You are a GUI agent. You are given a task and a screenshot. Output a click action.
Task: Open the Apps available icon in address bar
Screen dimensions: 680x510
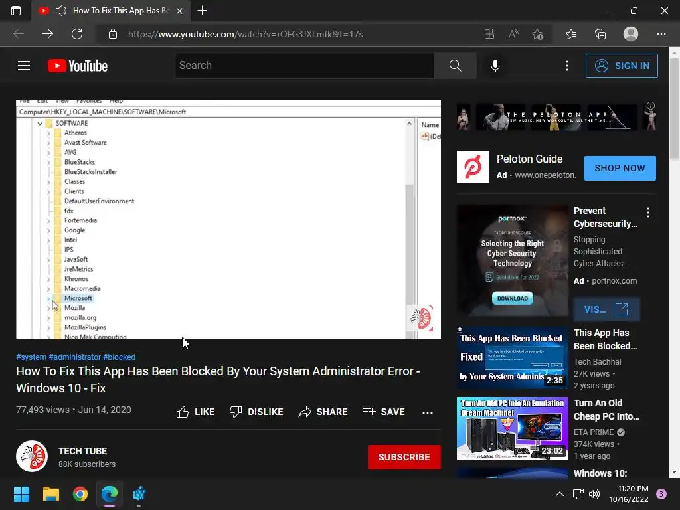489,34
